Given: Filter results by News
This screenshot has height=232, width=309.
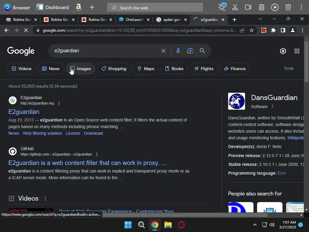Looking at the screenshot, I should point(51,69).
